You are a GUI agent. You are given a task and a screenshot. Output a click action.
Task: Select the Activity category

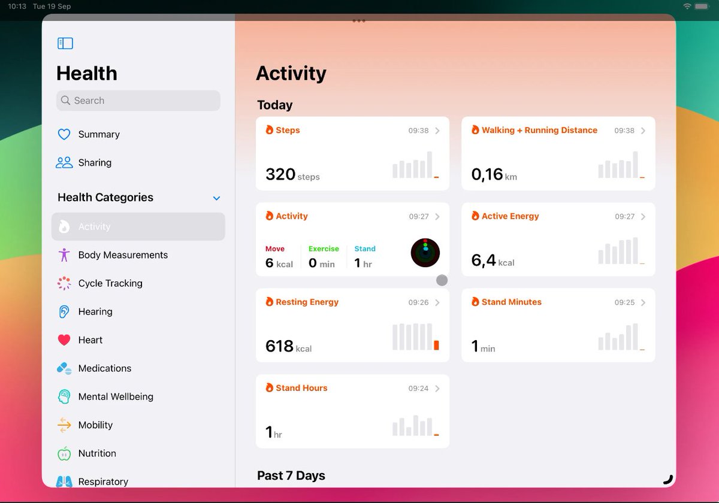(x=138, y=226)
